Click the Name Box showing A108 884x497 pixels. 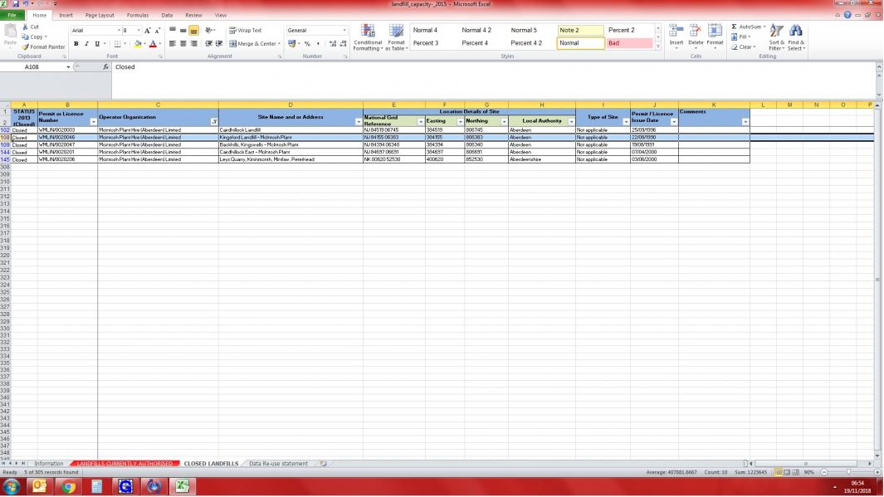point(37,67)
